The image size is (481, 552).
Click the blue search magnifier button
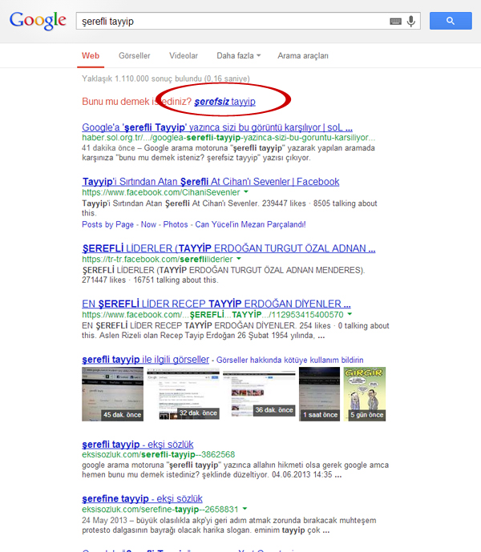pyautogui.click(x=451, y=21)
